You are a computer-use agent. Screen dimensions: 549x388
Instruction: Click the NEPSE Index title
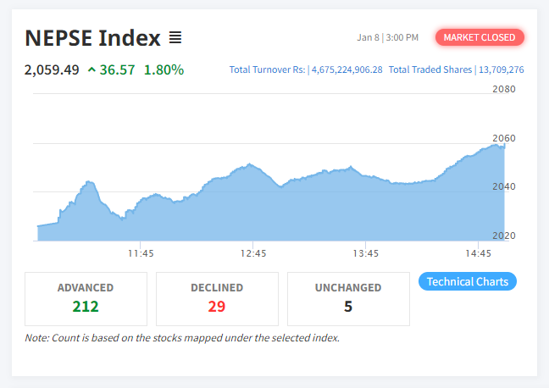(92, 38)
